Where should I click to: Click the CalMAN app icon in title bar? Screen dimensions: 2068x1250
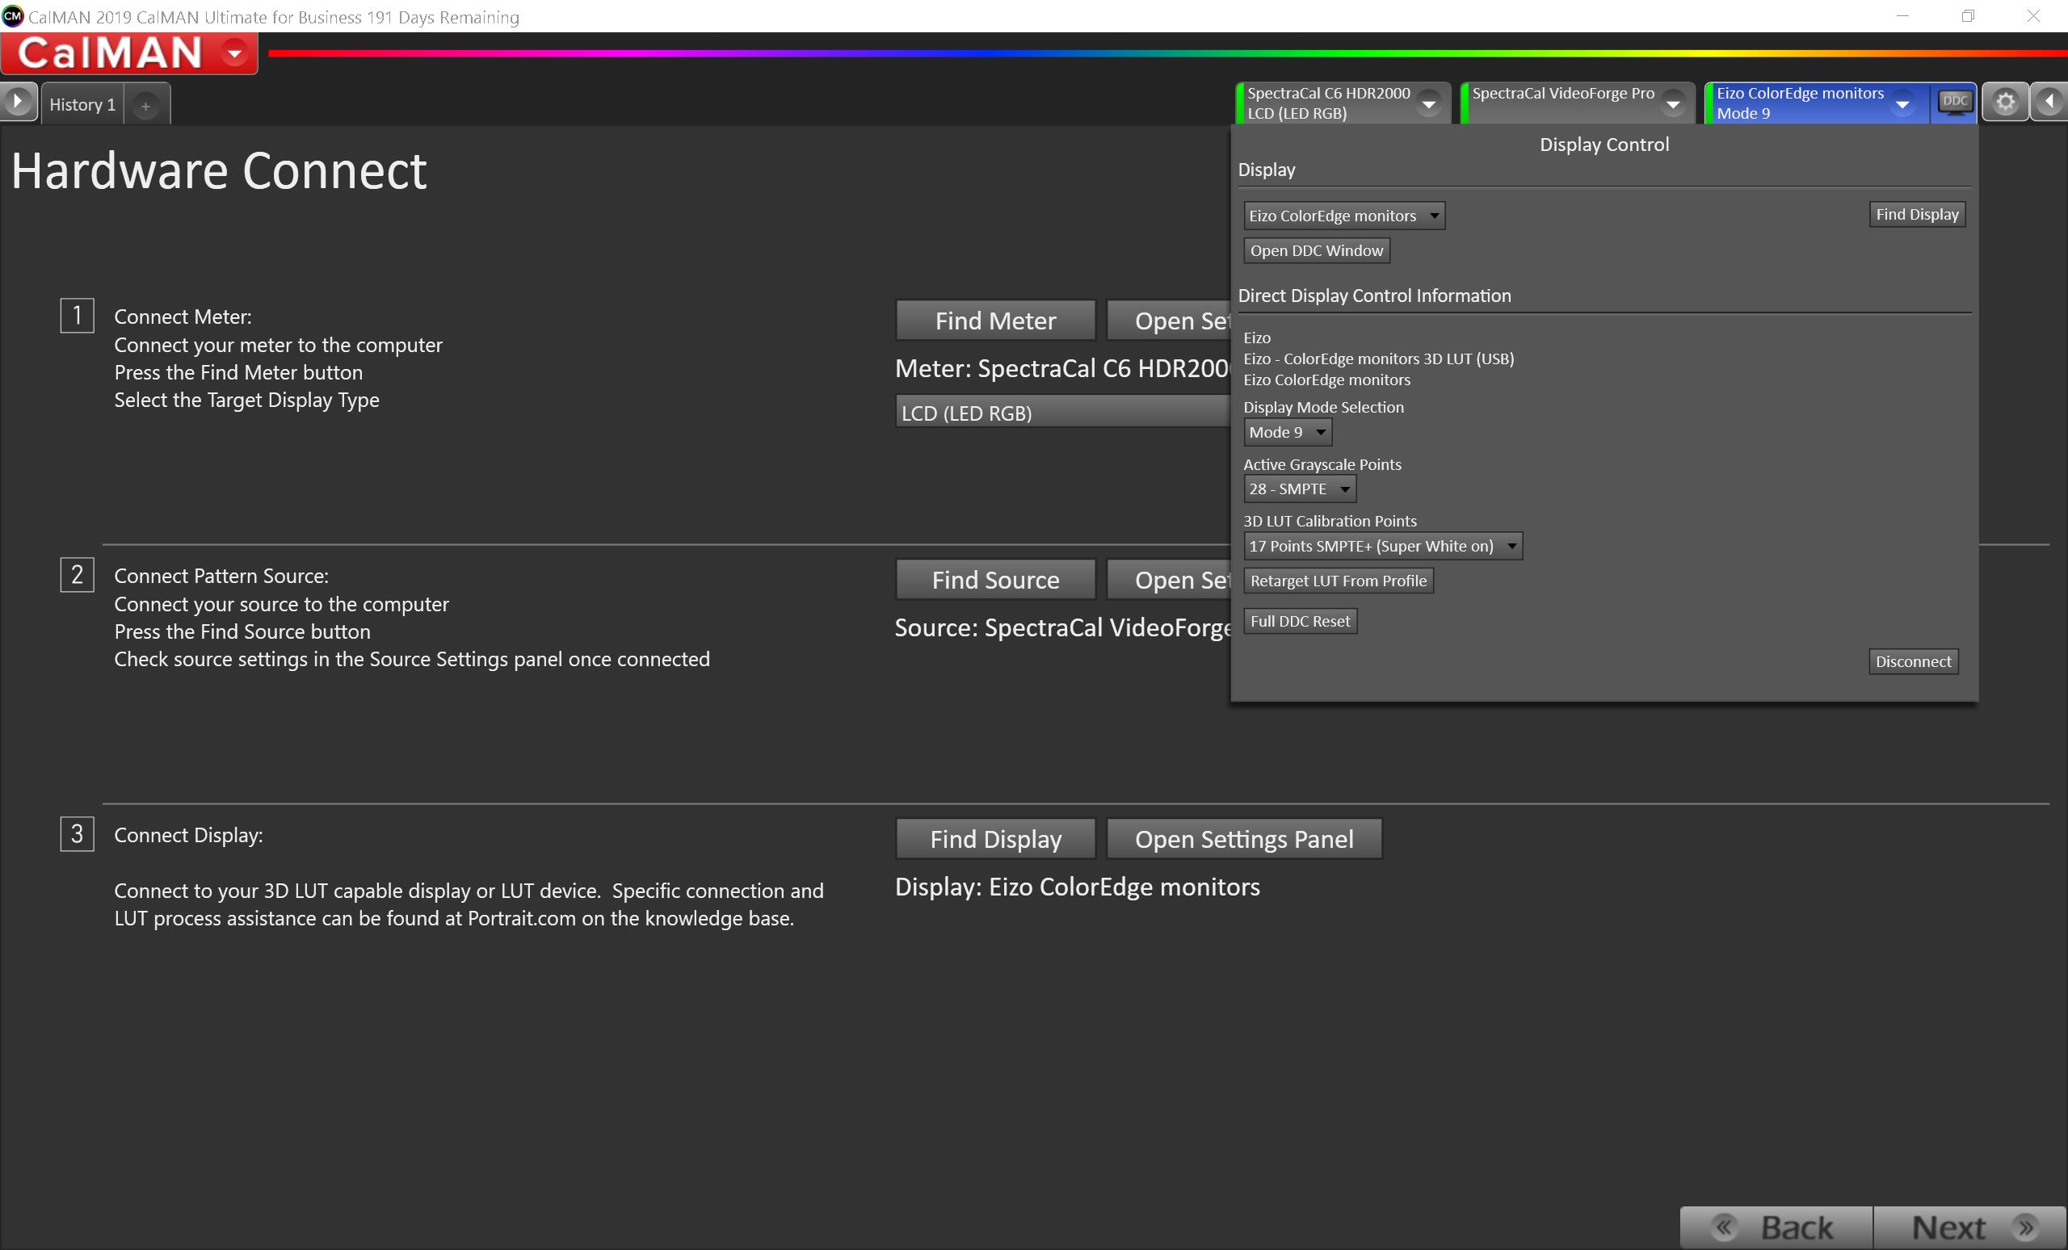pos(13,16)
